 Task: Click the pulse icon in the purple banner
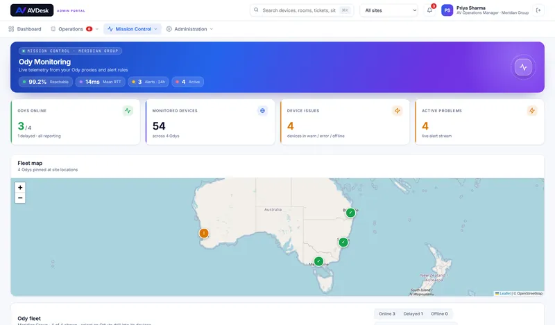[523, 67]
